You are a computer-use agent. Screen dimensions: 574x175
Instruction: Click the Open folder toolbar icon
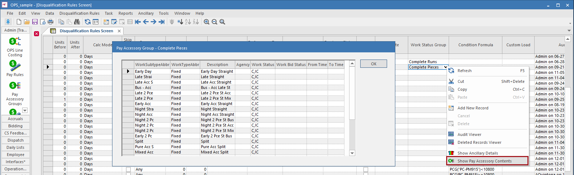(27, 22)
